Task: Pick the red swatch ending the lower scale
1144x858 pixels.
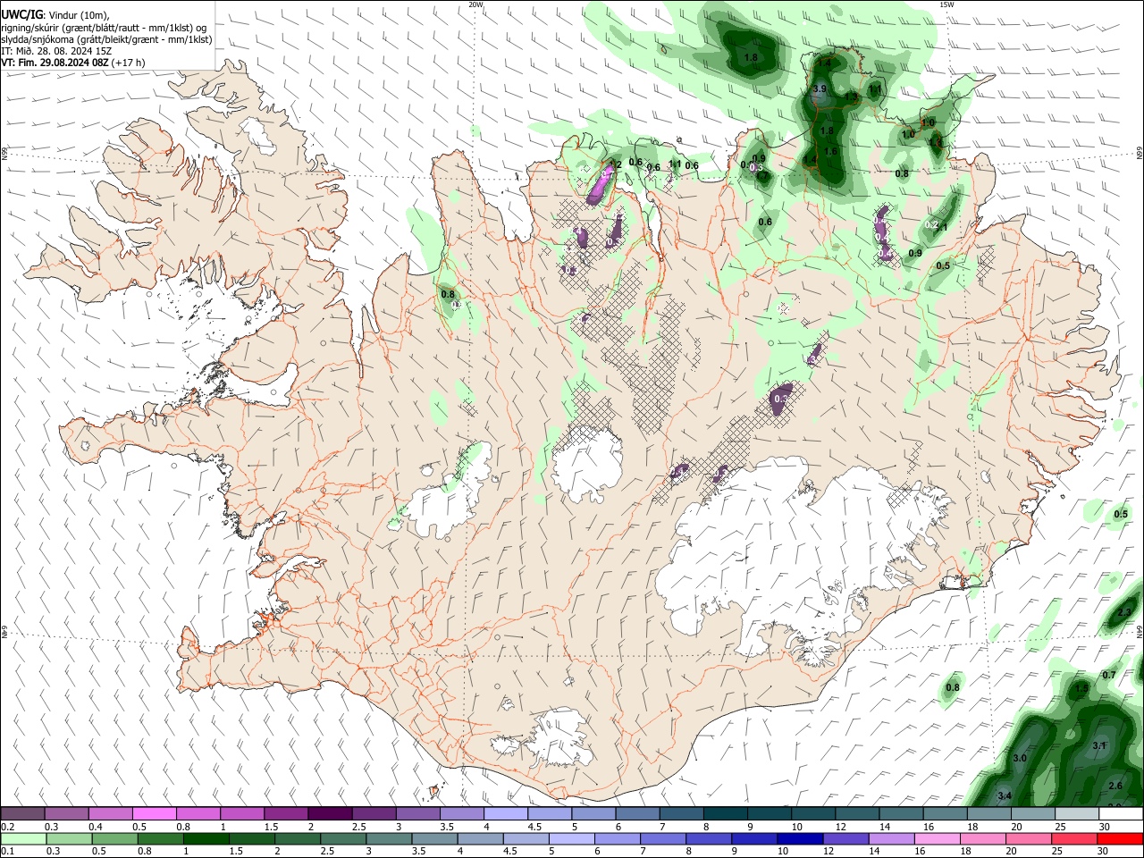Action: coord(1121,839)
